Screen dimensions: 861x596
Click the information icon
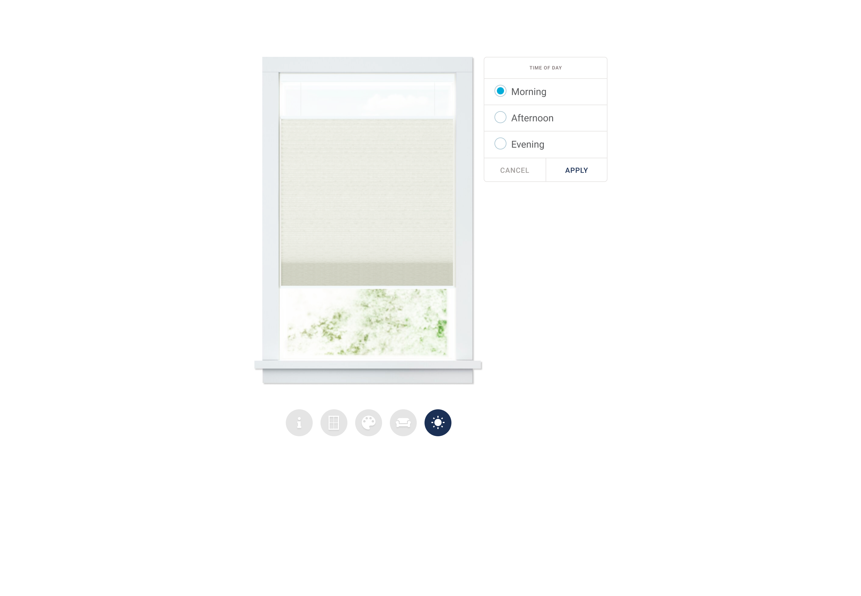pos(298,422)
